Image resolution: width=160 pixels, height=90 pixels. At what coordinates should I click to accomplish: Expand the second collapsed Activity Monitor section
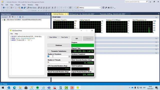click(x=156, y=42)
